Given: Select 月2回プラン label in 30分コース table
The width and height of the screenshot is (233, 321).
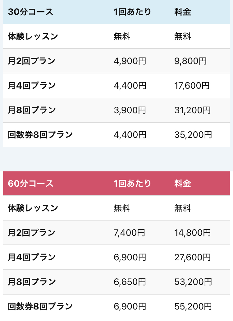Looking at the screenshot, I should [x=31, y=61].
